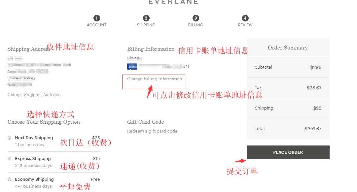Viewport: 357px width, 192px height.
Task: Select Next Day Shipping radio button
Action: (9, 138)
